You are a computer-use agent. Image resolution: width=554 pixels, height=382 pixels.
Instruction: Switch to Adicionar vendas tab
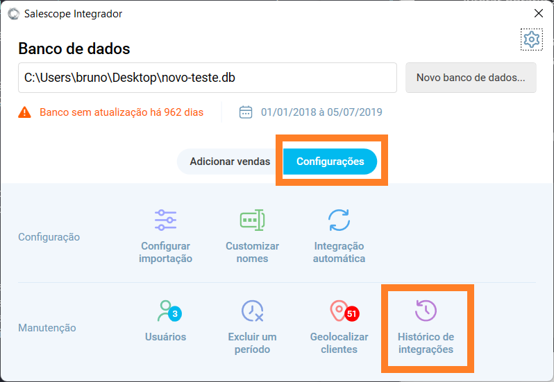(230, 162)
